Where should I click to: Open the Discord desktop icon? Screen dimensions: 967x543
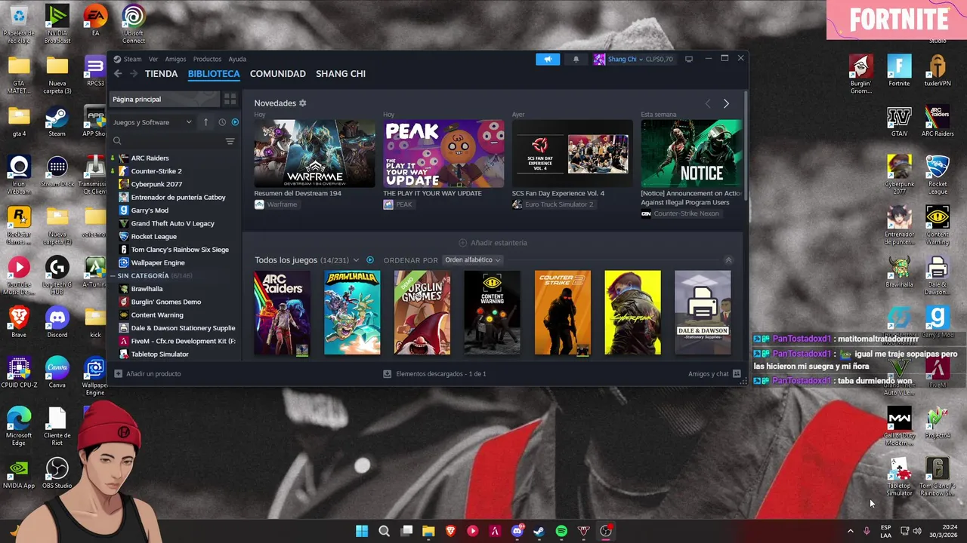[x=57, y=322]
